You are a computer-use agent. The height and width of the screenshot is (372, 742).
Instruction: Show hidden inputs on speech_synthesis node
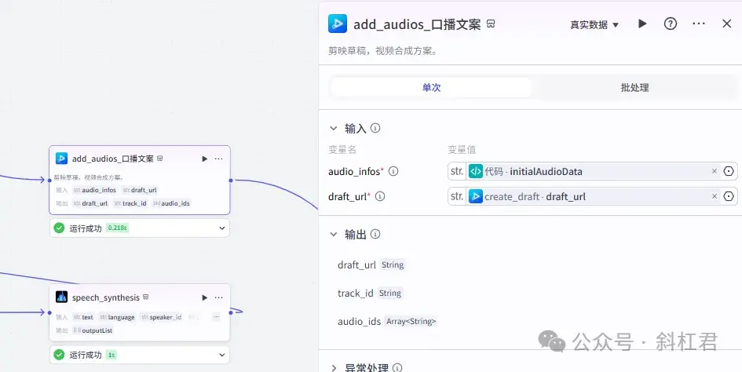(x=216, y=316)
